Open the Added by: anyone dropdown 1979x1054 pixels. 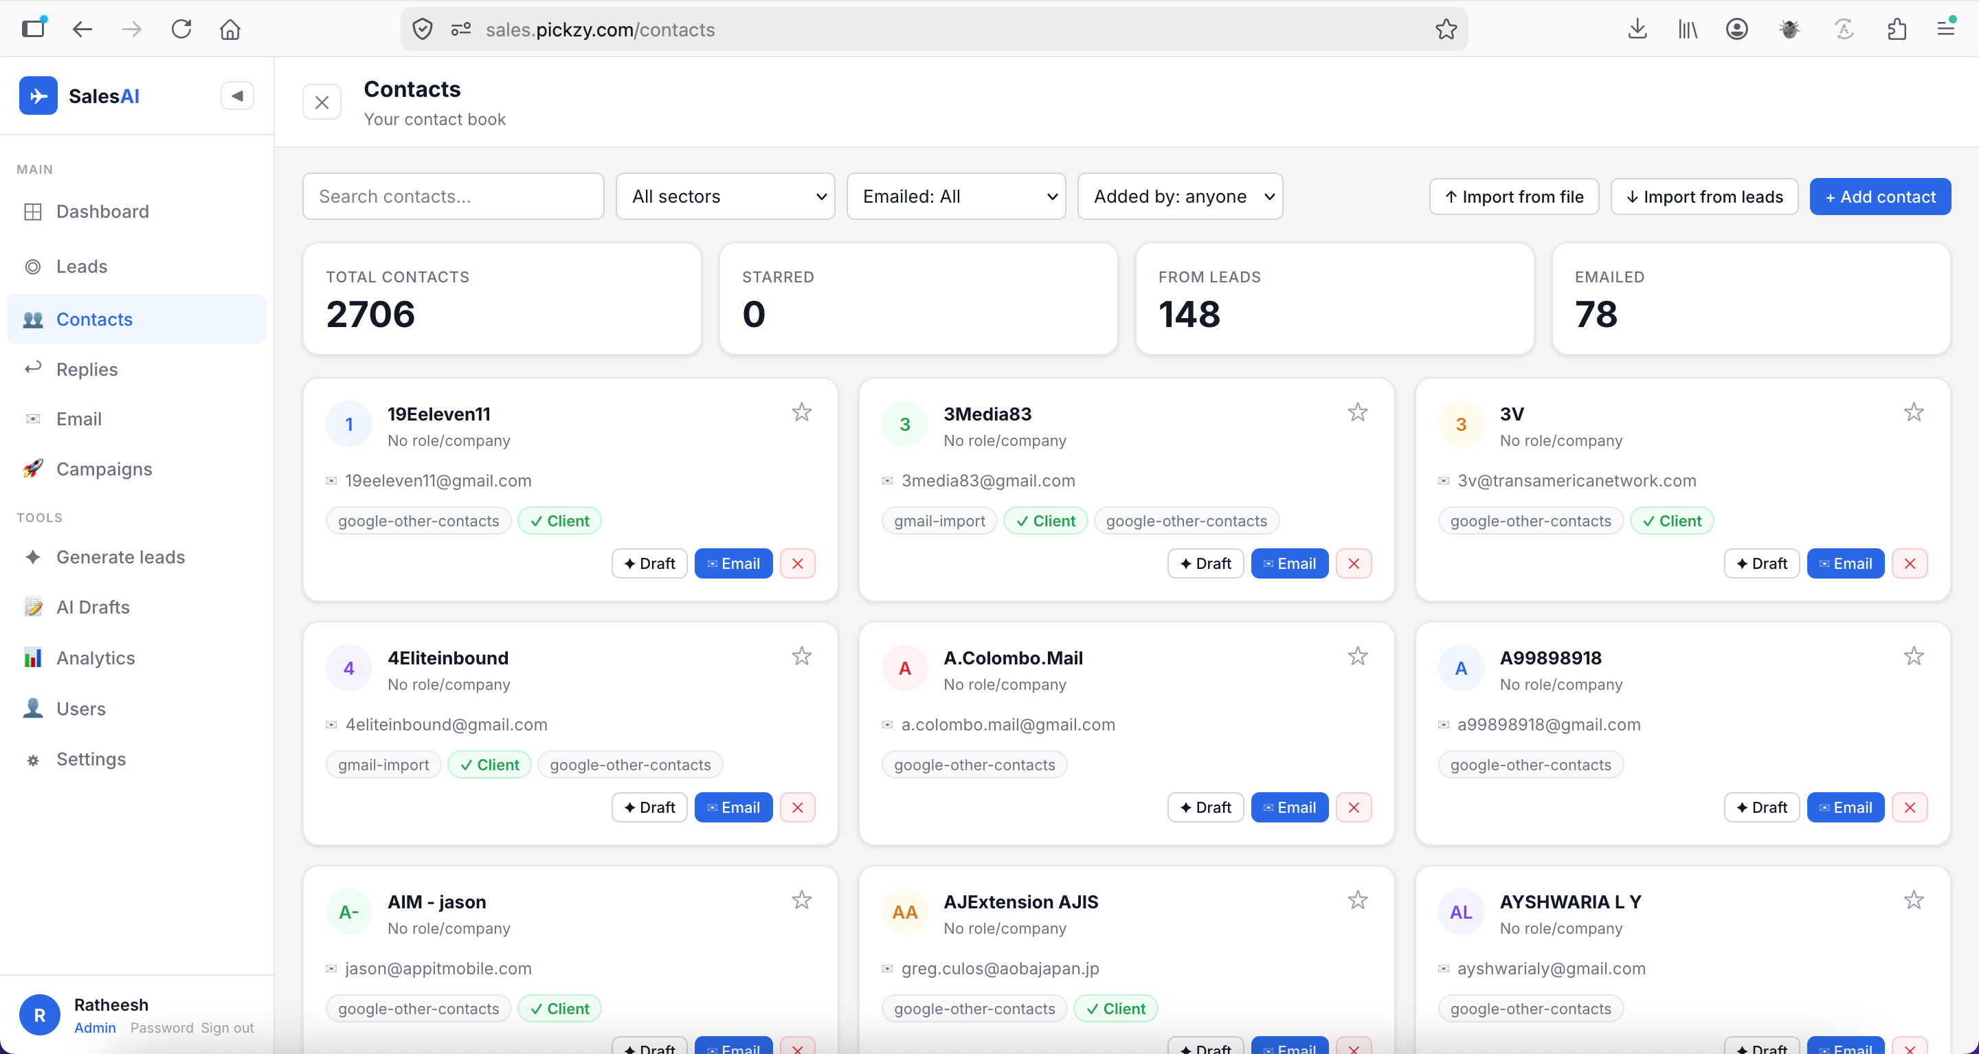[x=1180, y=197]
